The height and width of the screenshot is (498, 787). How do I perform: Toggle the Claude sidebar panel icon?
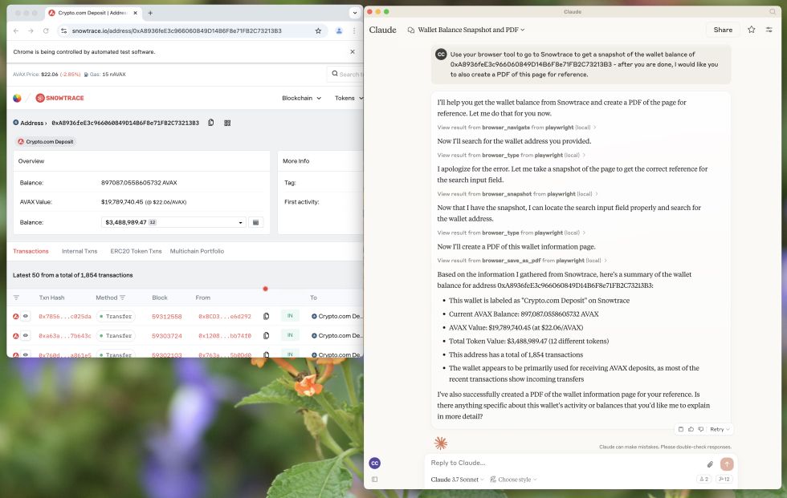point(374,480)
